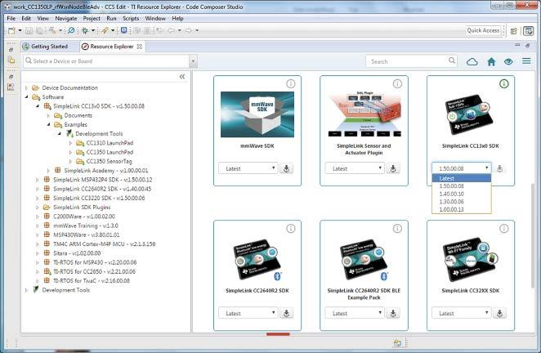Choose version 1.40.00.10 in list
Screen dimensions: 541x353
point(461,194)
